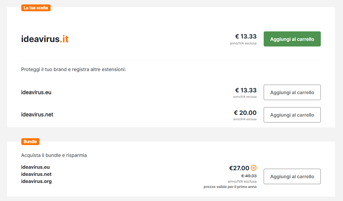343x201 pixels.
Task: Click ideavirus.eu in the other extensions list
Action: click(36, 92)
